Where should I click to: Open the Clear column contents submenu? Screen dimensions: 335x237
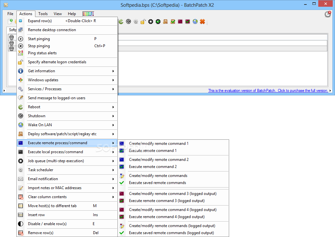coord(67,197)
